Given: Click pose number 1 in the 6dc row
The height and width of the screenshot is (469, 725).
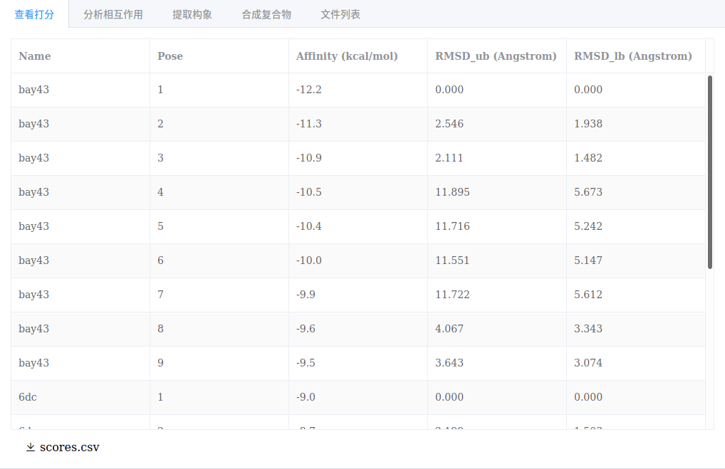Looking at the screenshot, I should [160, 397].
